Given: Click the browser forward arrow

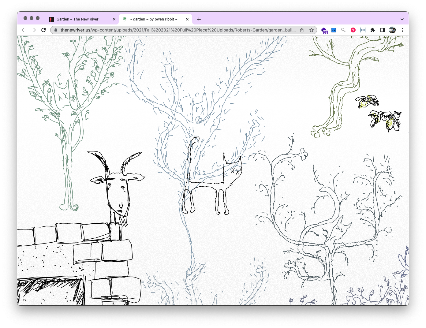Looking at the screenshot, I should coord(34,30).
